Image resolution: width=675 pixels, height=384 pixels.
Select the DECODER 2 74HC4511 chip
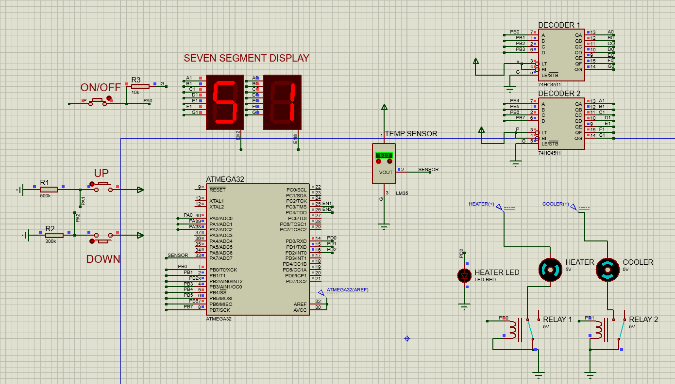(x=561, y=124)
